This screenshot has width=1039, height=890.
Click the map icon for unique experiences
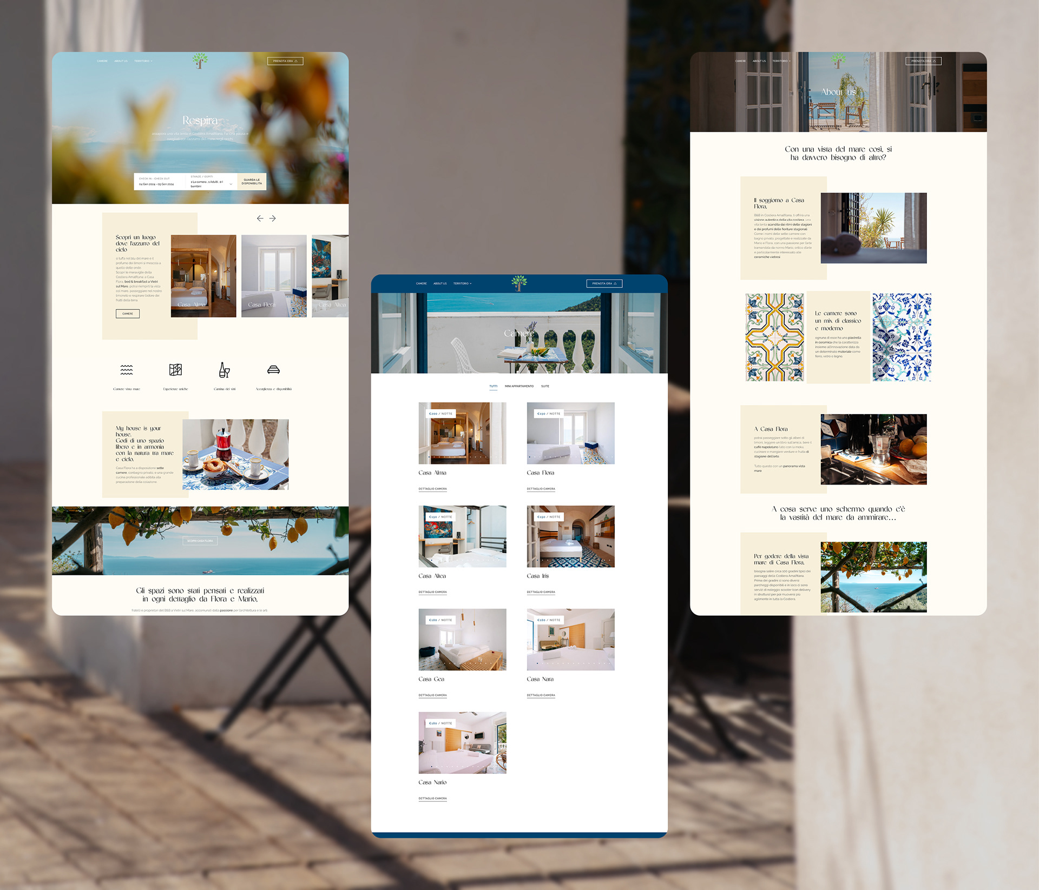pyautogui.click(x=175, y=370)
